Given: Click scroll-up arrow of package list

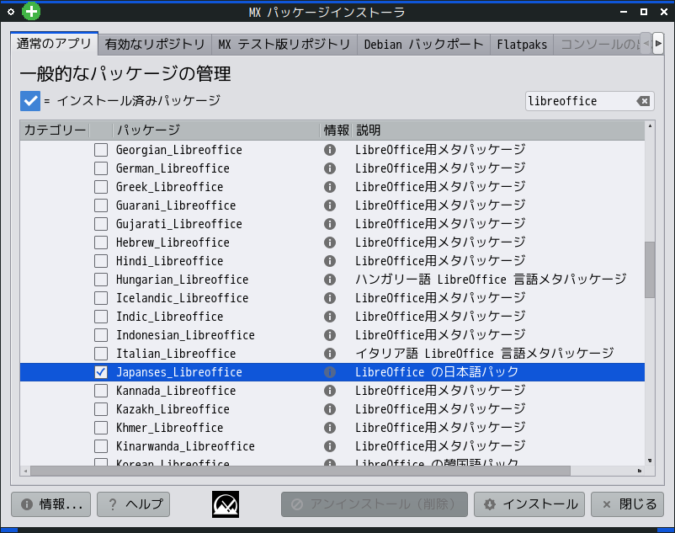Looking at the screenshot, I should pos(650,125).
